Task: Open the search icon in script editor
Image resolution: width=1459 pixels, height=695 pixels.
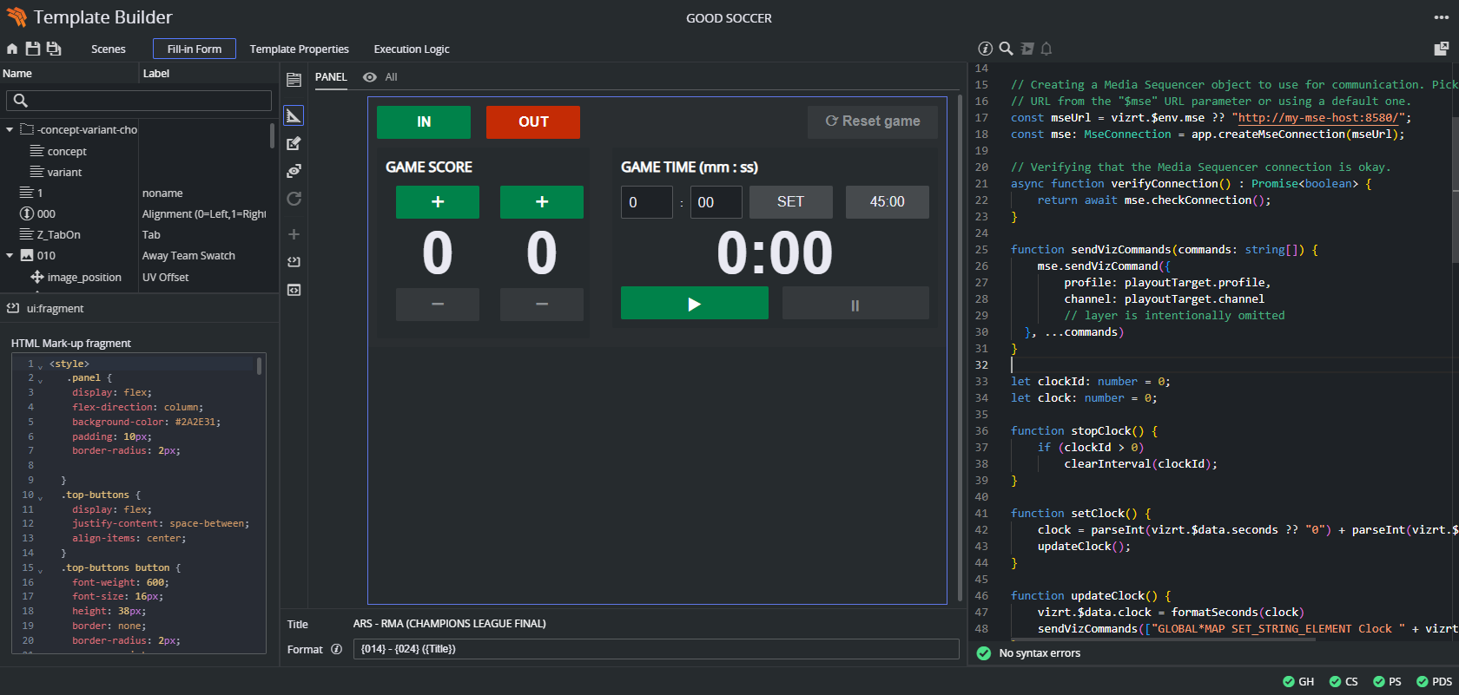Action: click(1006, 49)
